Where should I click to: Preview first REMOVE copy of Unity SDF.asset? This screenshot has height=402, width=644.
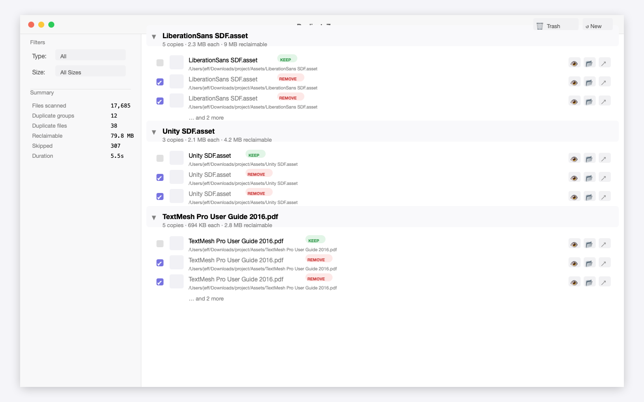[575, 177]
